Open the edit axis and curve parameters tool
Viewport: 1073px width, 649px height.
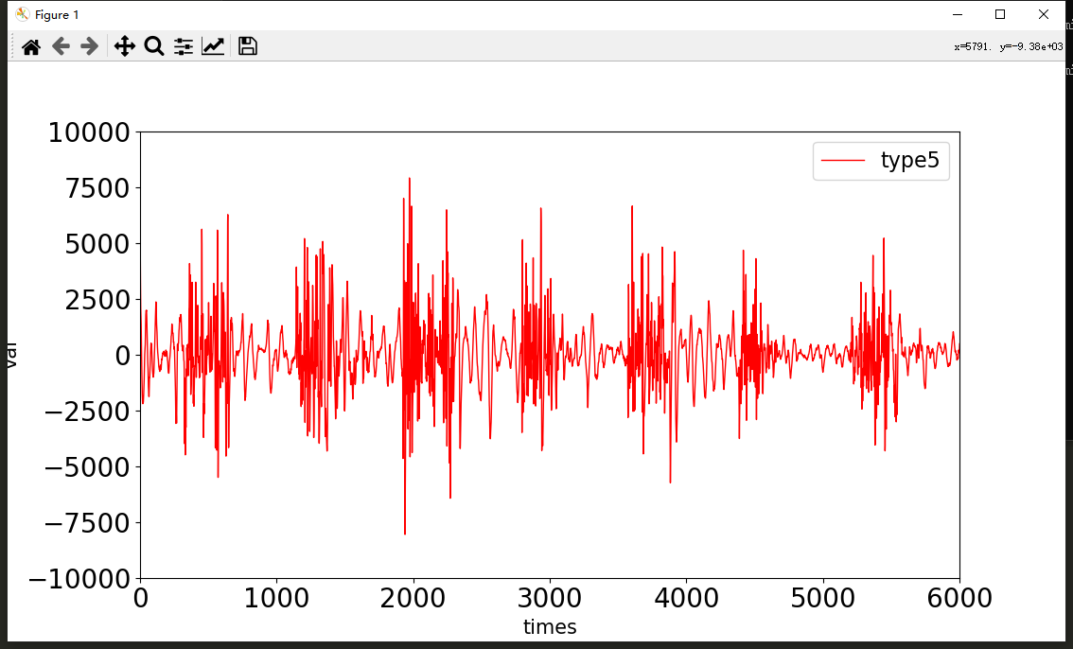point(213,46)
